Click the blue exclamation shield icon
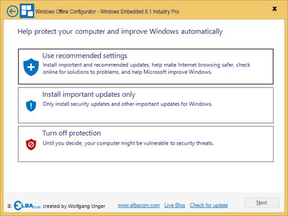The image size is (288, 216). [31, 105]
